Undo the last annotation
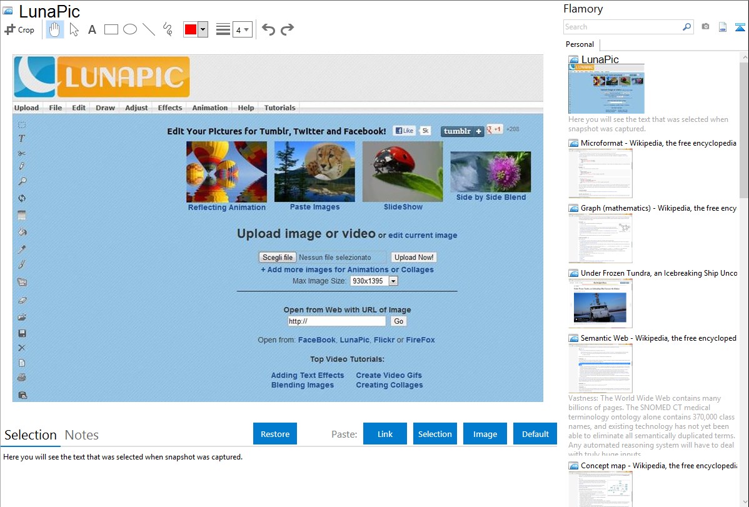 [268, 29]
